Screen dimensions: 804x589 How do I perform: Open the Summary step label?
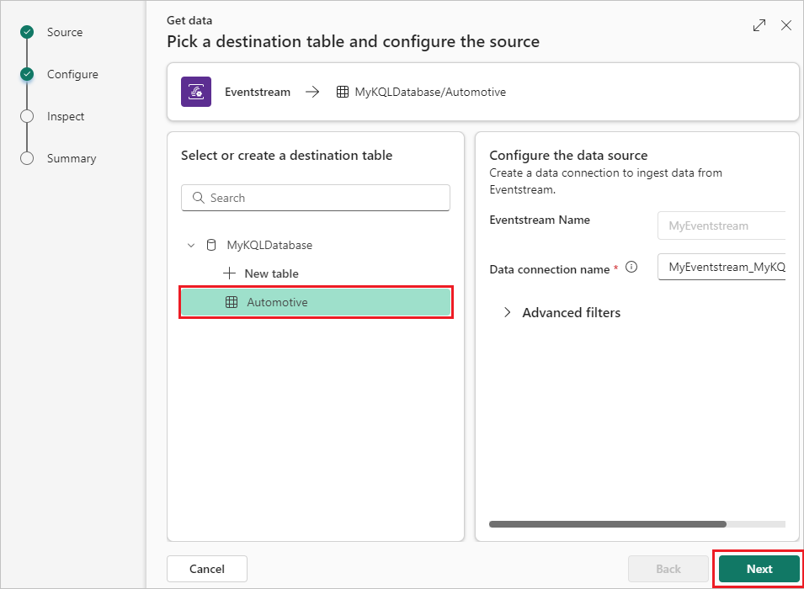click(72, 158)
